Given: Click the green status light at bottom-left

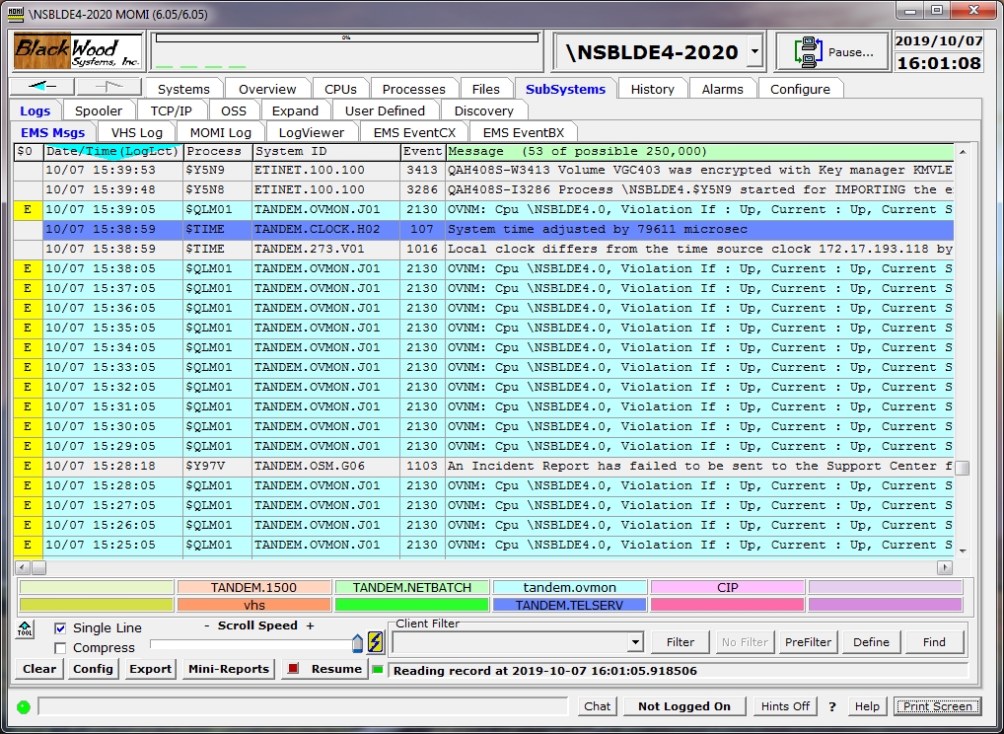Looking at the screenshot, I should click(x=24, y=706).
